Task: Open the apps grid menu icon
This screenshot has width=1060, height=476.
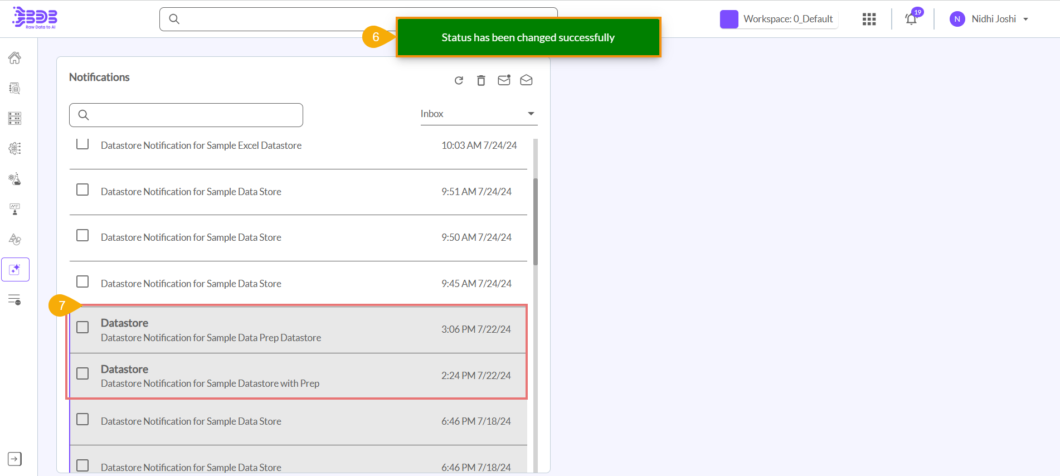Action: pyautogui.click(x=869, y=19)
